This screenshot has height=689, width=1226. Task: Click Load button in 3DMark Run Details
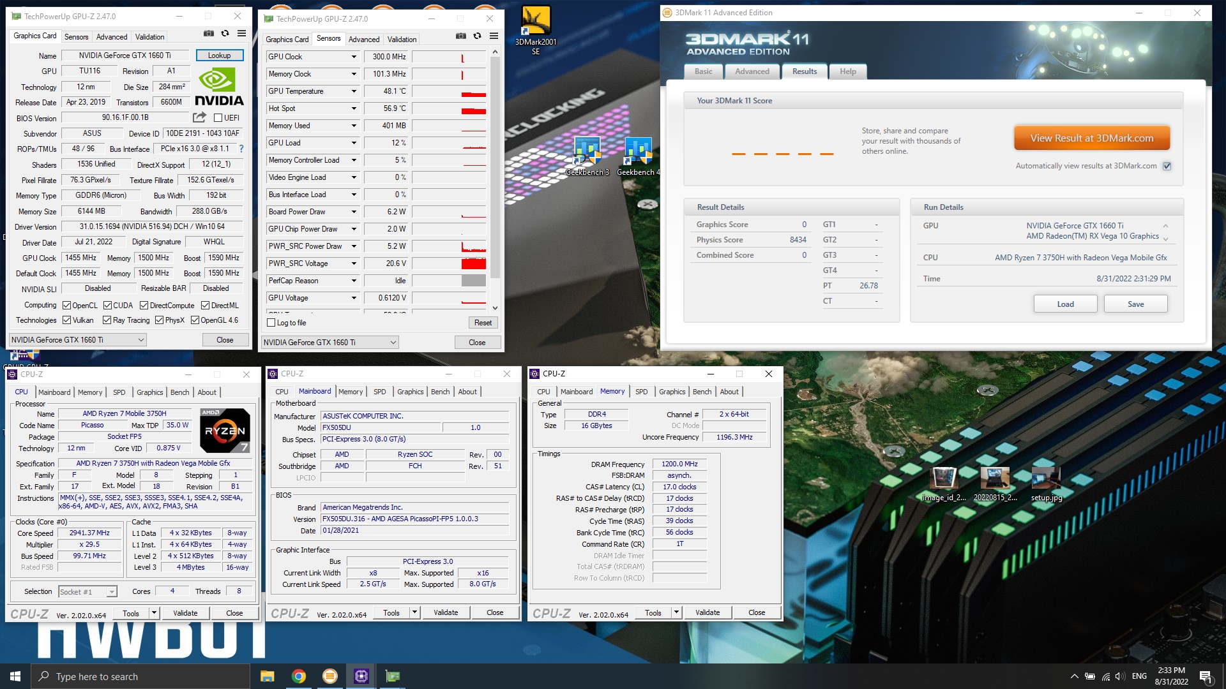pyautogui.click(x=1065, y=304)
